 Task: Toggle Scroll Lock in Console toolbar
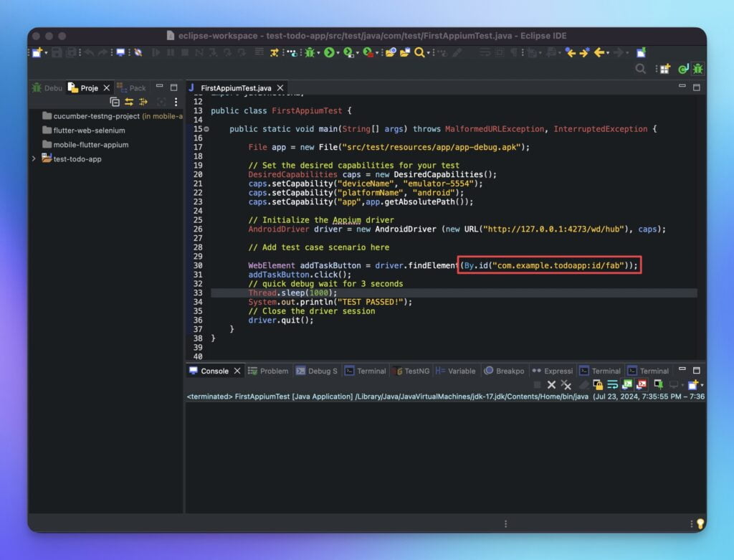click(598, 385)
